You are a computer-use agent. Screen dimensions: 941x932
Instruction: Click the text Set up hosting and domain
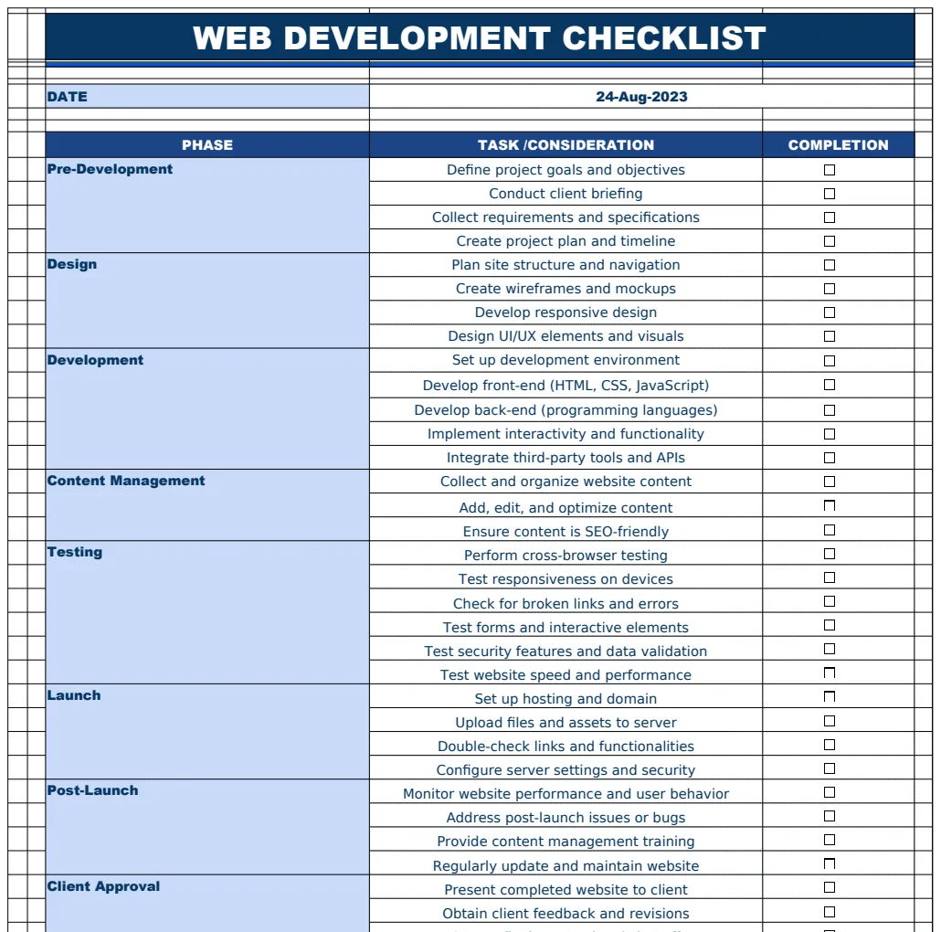(566, 699)
